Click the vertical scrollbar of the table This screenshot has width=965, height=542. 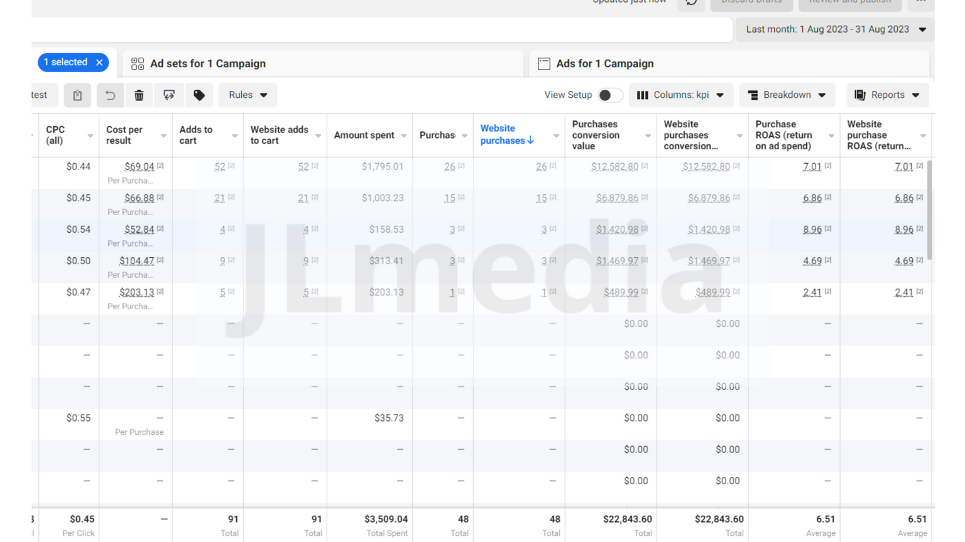(x=930, y=211)
